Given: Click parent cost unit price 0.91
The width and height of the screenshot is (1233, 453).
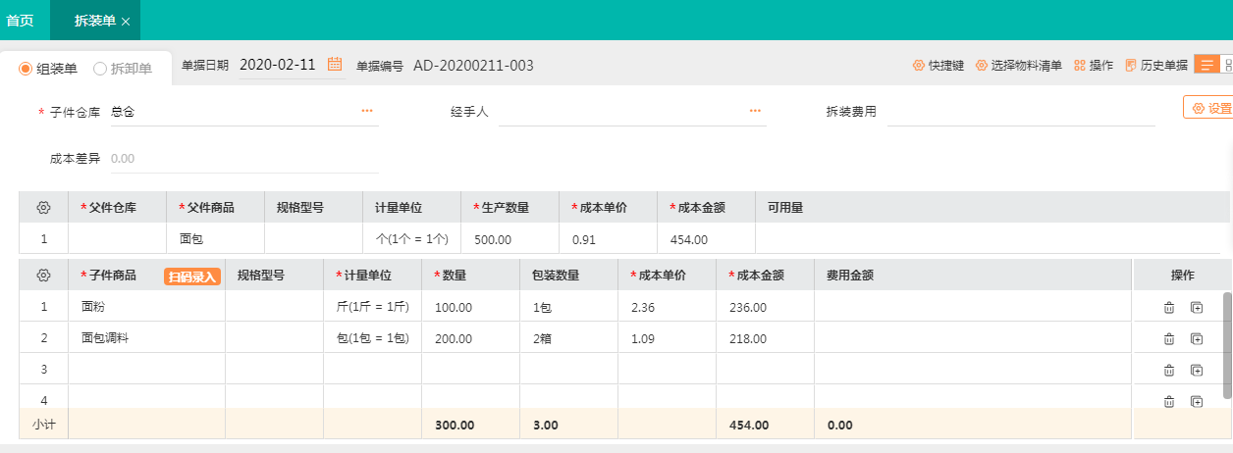Looking at the screenshot, I should pos(609,238).
